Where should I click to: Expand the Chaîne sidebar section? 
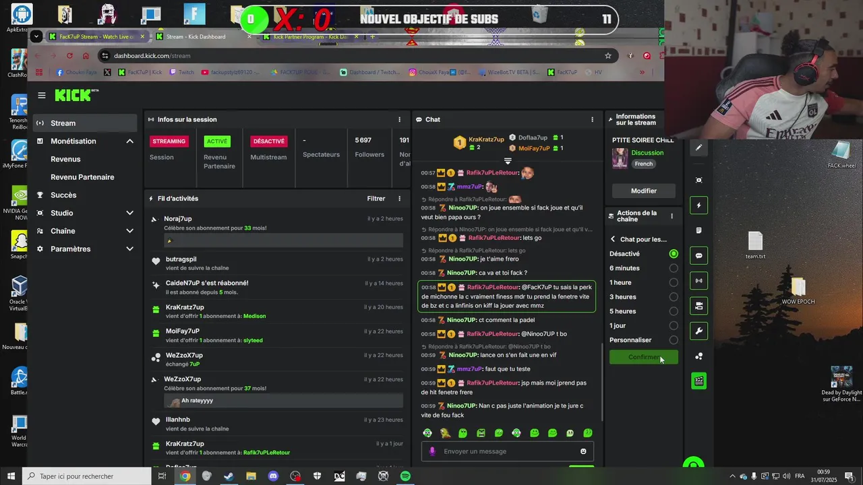point(129,231)
